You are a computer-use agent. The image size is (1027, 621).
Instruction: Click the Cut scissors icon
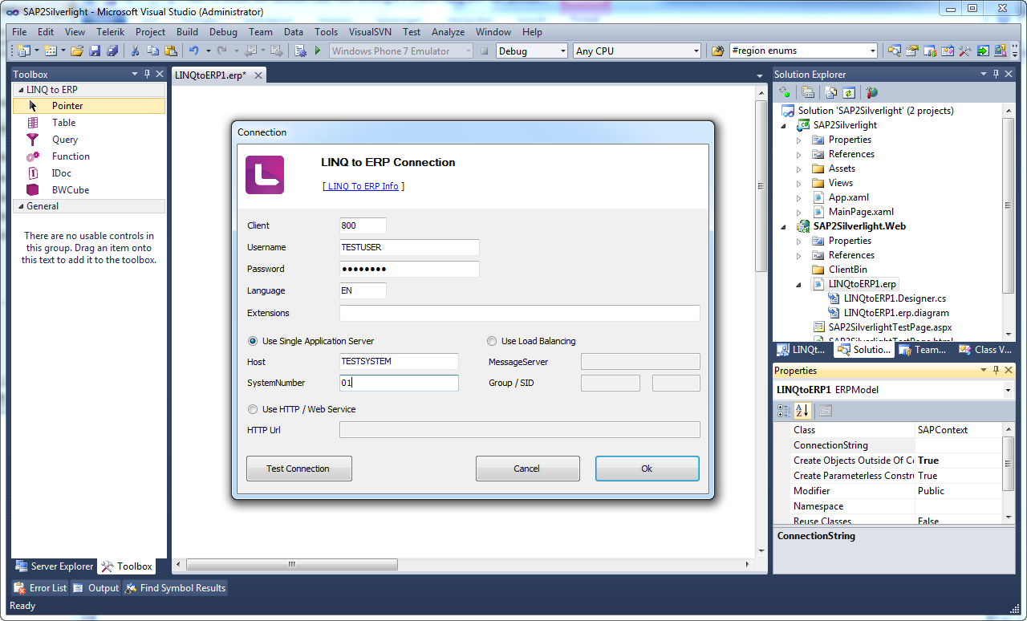136,51
